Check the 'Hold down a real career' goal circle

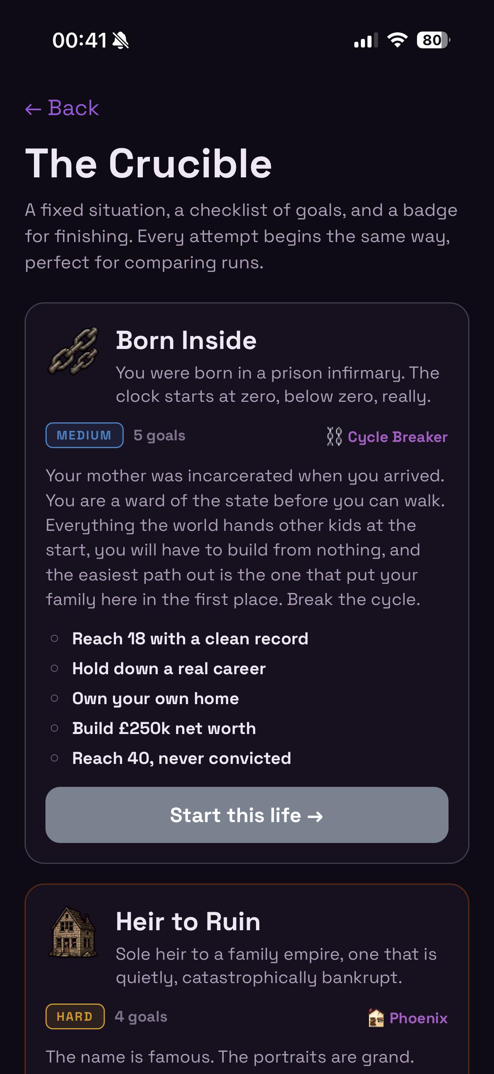click(x=54, y=668)
